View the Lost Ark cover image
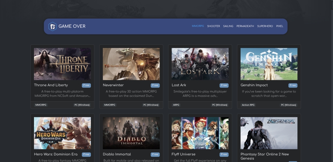The height and width of the screenshot is (162, 333). tap(200, 64)
